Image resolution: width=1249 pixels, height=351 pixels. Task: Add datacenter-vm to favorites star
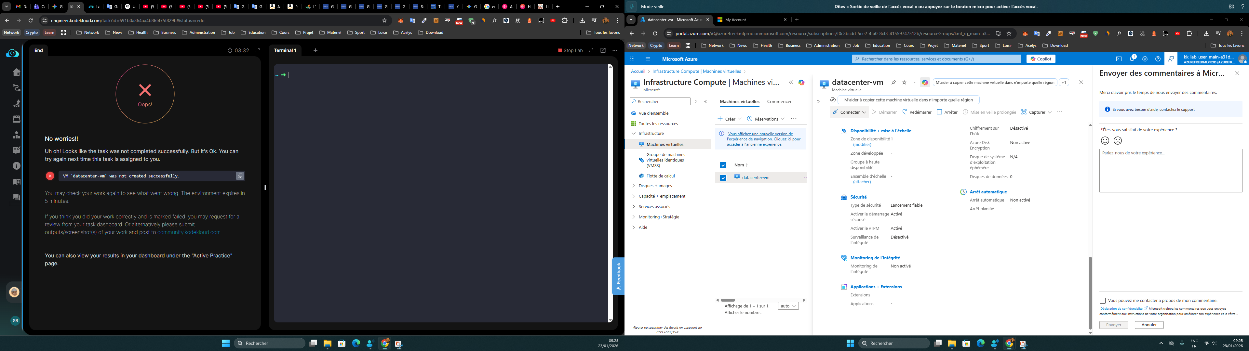point(904,83)
